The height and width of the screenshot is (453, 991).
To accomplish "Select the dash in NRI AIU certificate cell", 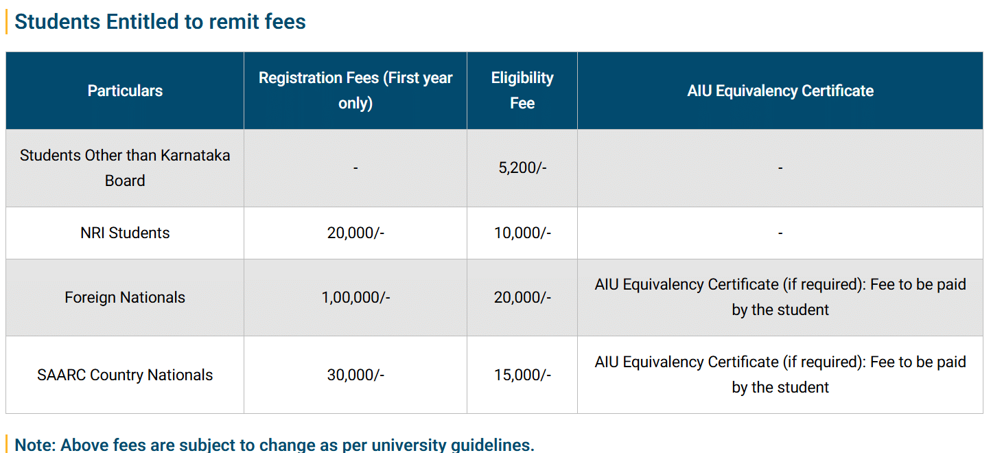I will coord(780,233).
